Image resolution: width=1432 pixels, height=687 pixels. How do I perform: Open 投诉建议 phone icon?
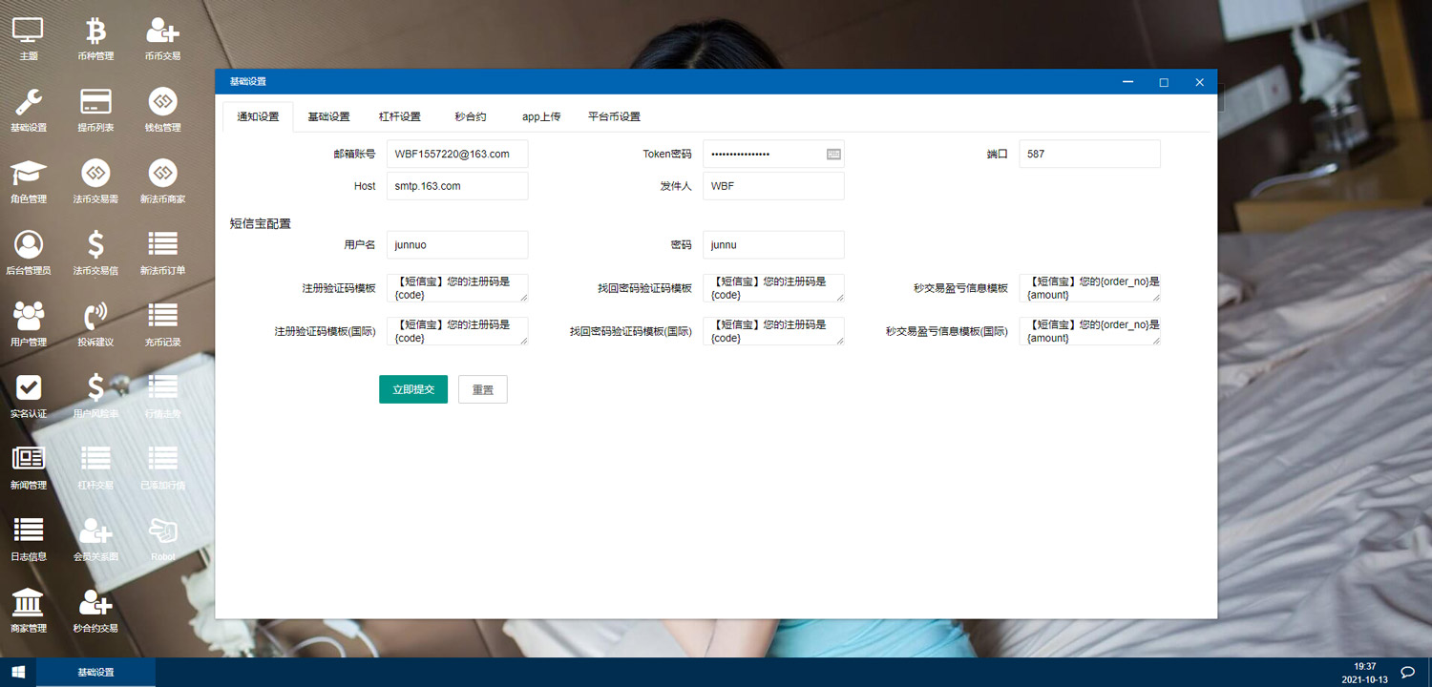click(95, 316)
